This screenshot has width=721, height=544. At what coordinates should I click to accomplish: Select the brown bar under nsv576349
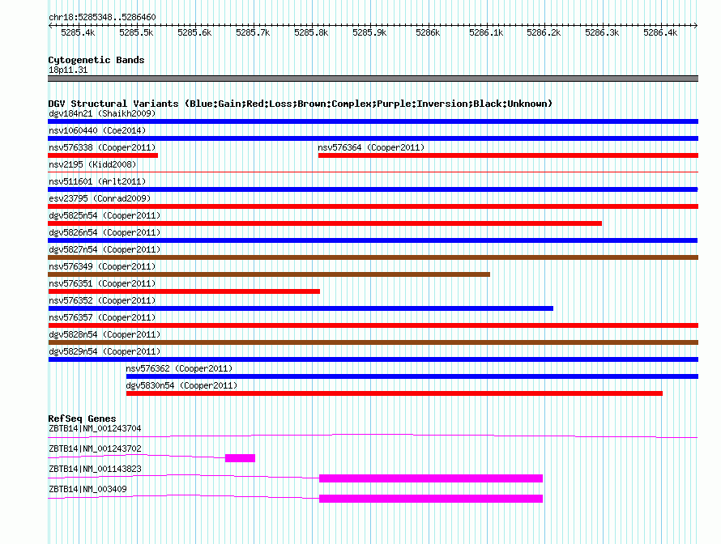point(269,274)
